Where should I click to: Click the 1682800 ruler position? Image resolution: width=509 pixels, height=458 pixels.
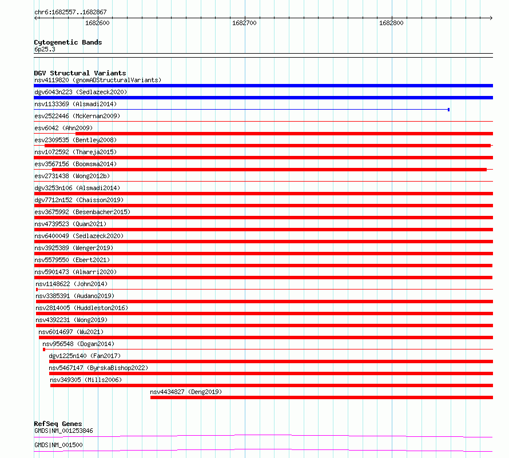(x=392, y=23)
